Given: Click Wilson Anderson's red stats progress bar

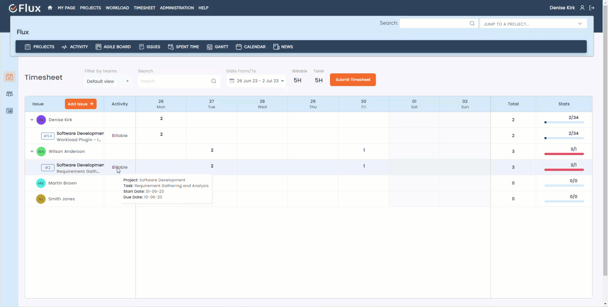Looking at the screenshot, I should (x=564, y=154).
